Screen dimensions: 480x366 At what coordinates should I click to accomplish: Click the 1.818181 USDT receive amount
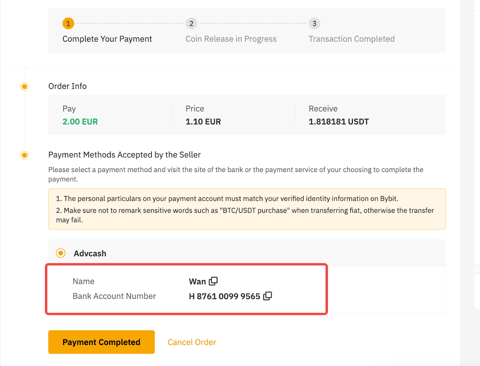pyautogui.click(x=339, y=122)
